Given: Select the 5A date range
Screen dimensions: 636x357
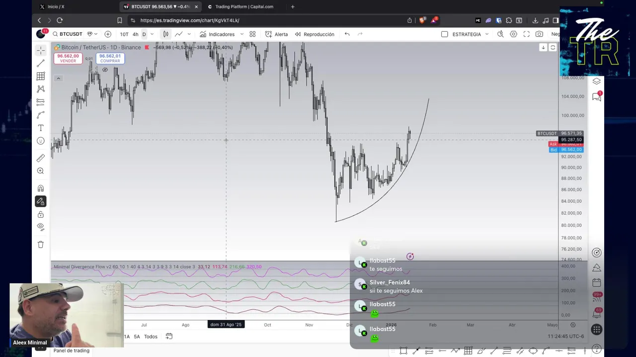Looking at the screenshot, I should (137, 337).
